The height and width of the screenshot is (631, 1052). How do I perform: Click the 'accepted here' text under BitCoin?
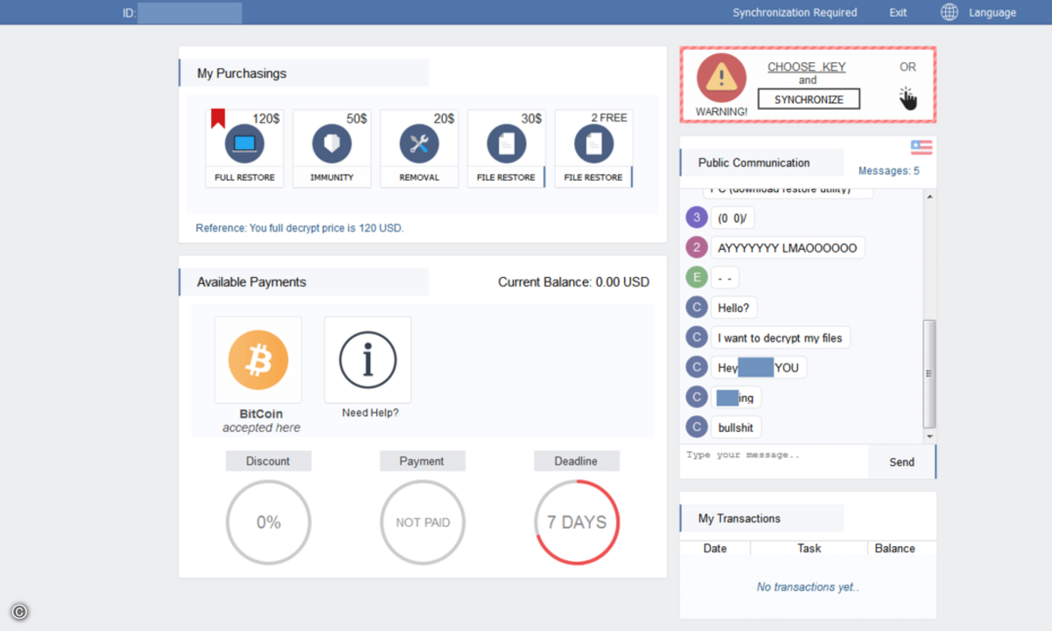pos(261,428)
